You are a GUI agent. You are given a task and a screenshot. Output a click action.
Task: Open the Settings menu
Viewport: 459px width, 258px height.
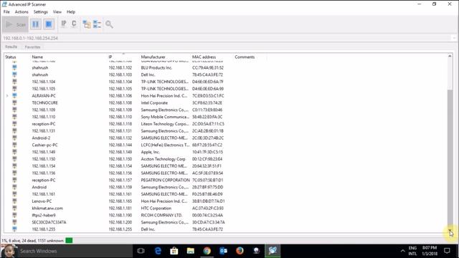tap(40, 12)
